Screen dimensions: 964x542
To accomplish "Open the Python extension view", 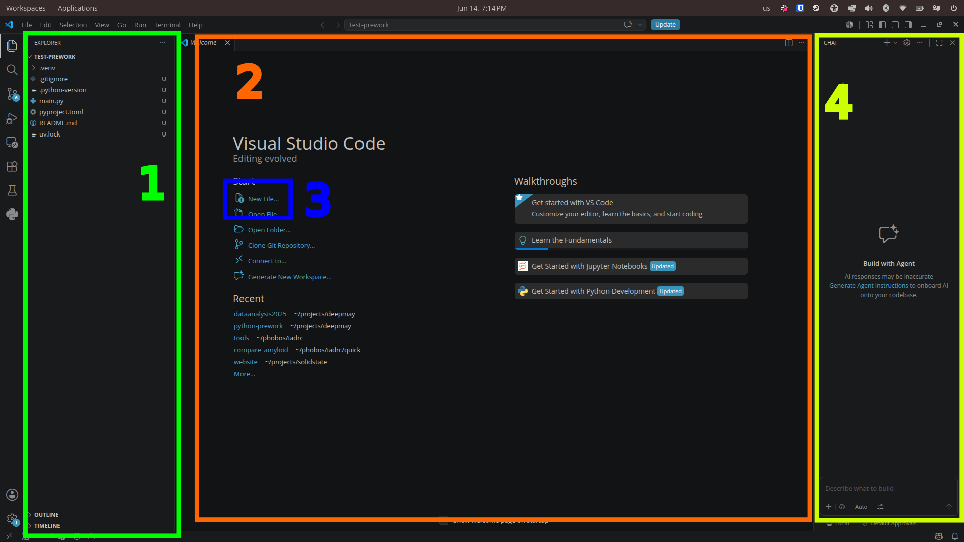I will [12, 214].
